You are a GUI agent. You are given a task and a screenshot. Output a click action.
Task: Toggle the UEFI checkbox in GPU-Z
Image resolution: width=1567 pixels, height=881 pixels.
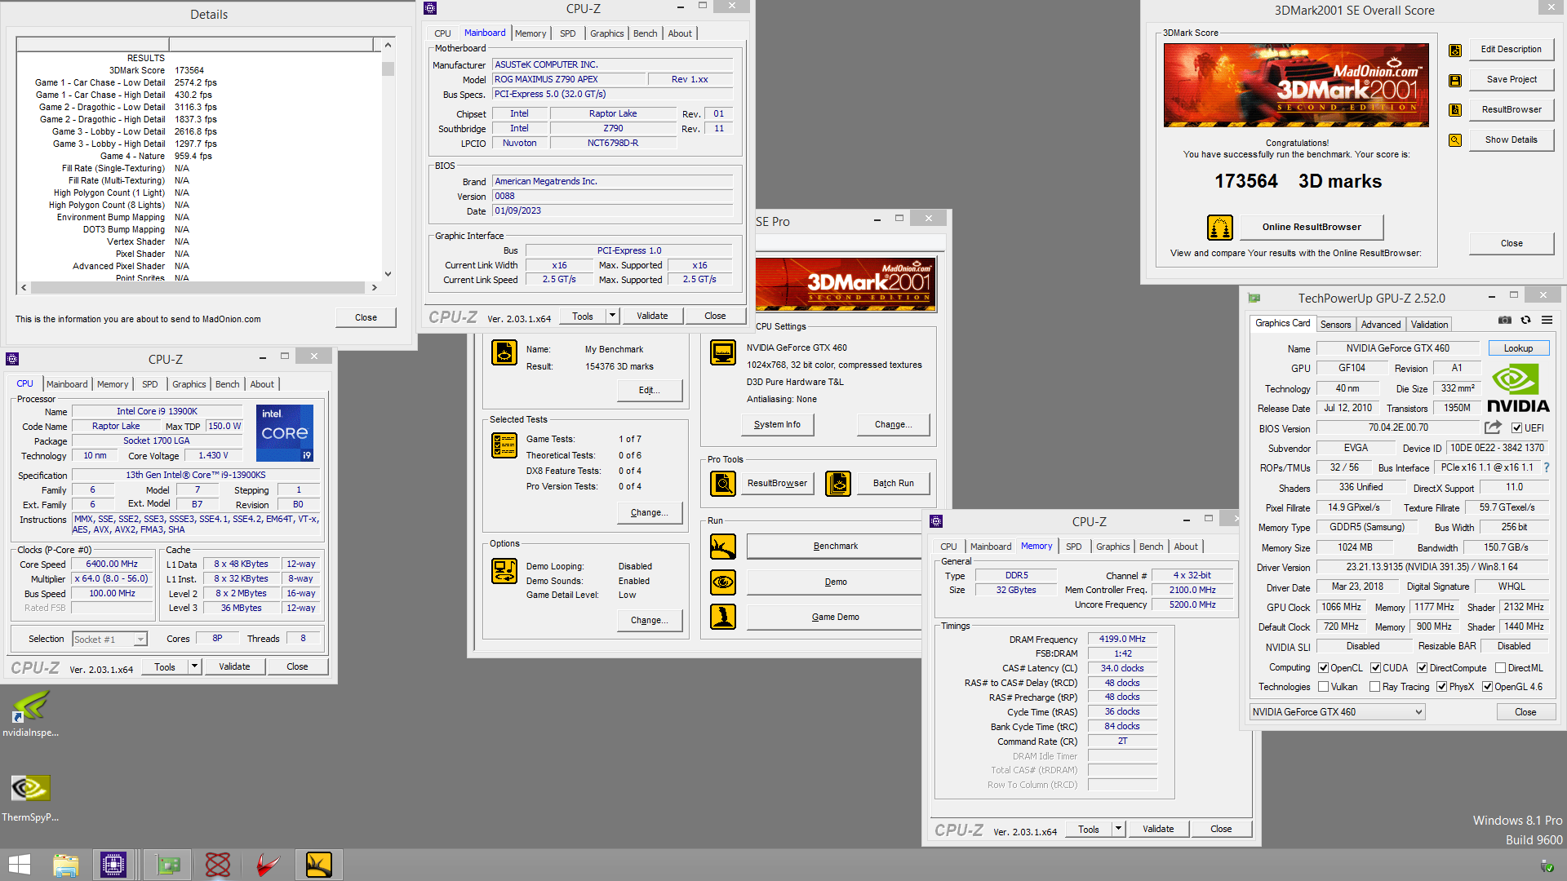point(1517,428)
